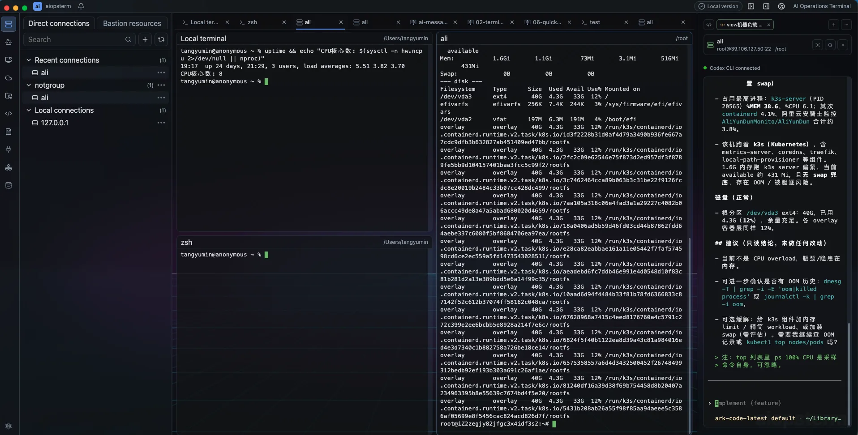This screenshot has height=435, width=858.
Task: Click the notification bell icon
Action: tap(81, 6)
